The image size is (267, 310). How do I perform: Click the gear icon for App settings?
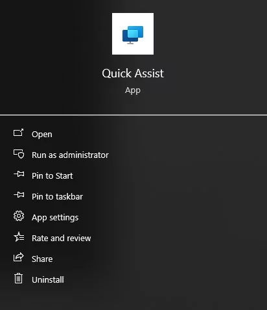point(19,216)
